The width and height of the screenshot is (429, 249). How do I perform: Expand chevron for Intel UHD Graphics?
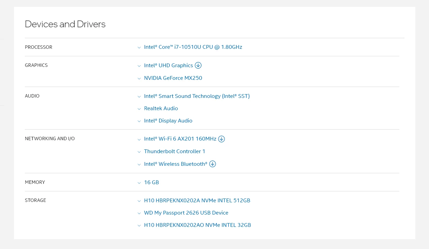[x=139, y=66]
